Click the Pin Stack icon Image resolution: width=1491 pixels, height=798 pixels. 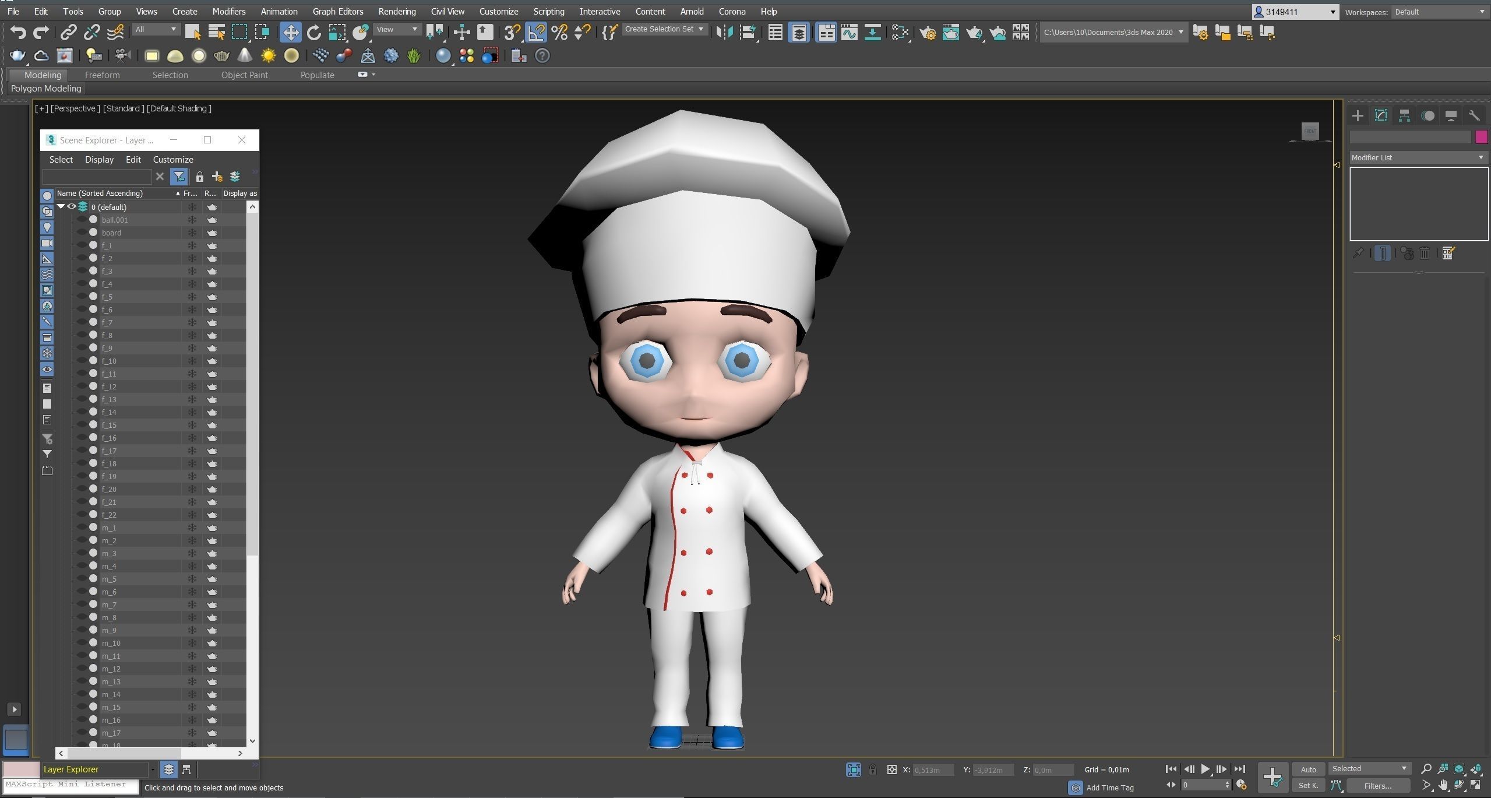[1358, 253]
